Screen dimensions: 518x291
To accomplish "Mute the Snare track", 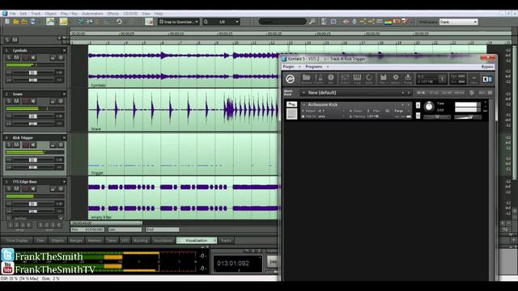I will tap(16, 101).
